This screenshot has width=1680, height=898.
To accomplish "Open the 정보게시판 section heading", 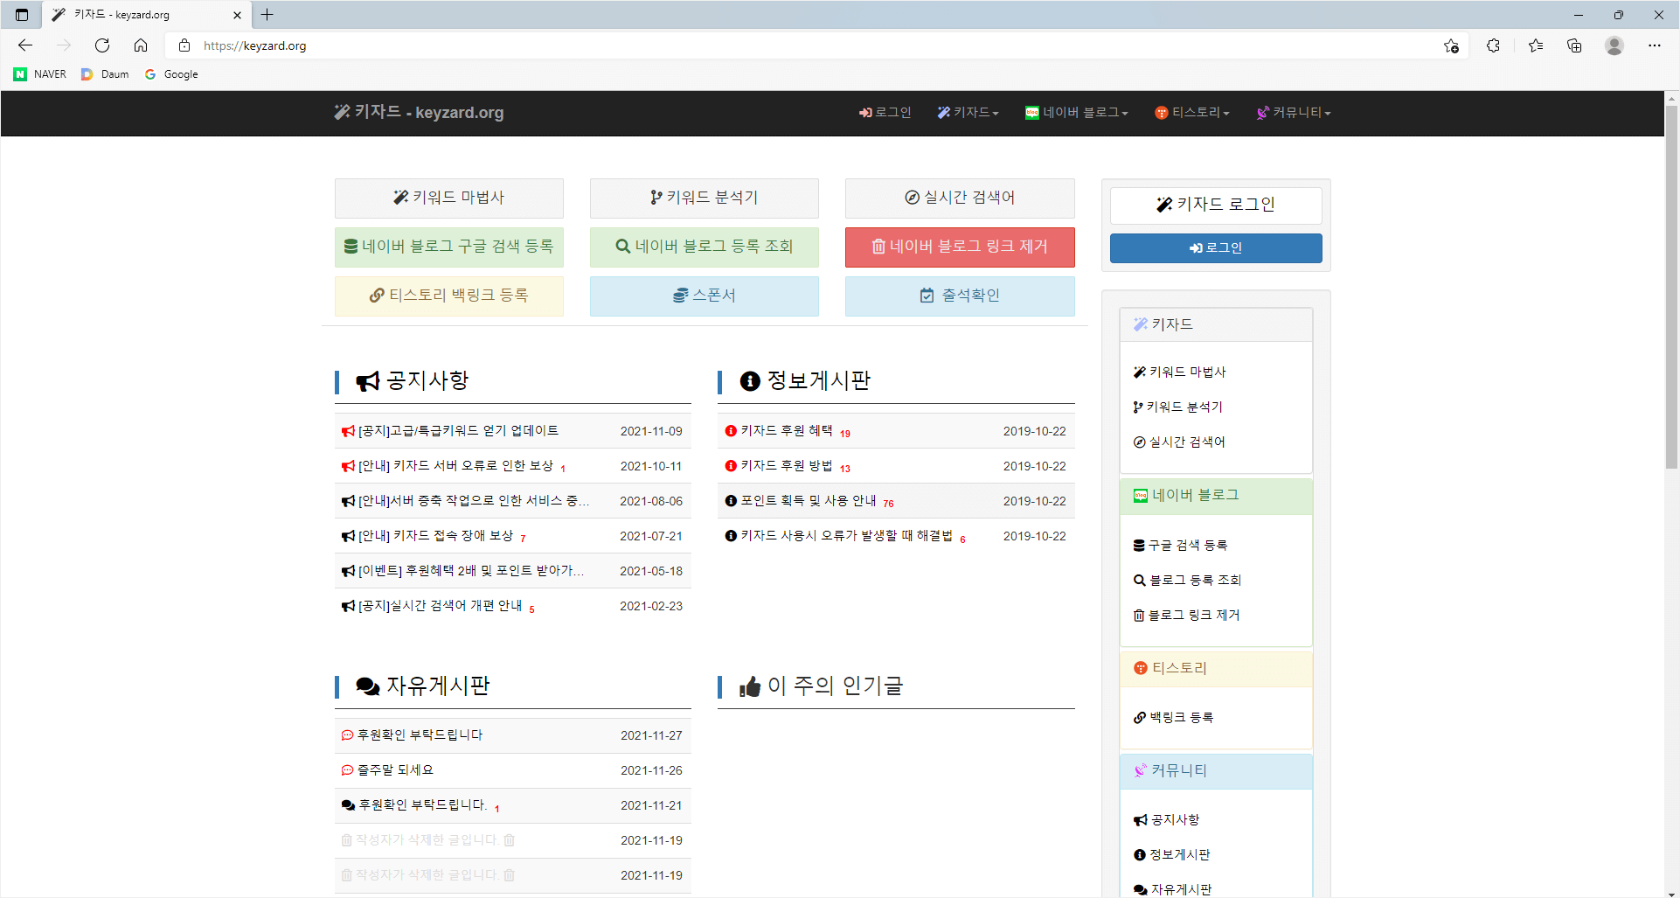I will coord(805,381).
